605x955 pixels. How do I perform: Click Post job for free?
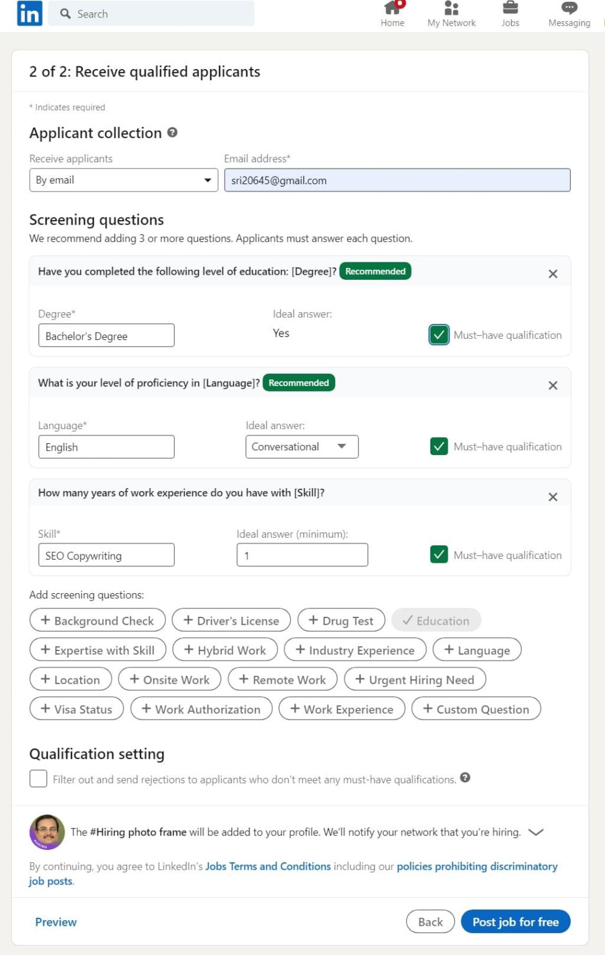click(515, 921)
